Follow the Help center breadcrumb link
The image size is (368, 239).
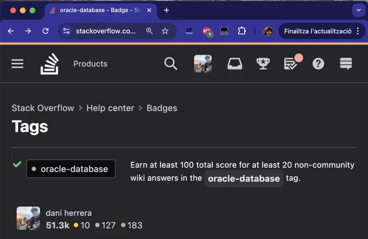(110, 108)
